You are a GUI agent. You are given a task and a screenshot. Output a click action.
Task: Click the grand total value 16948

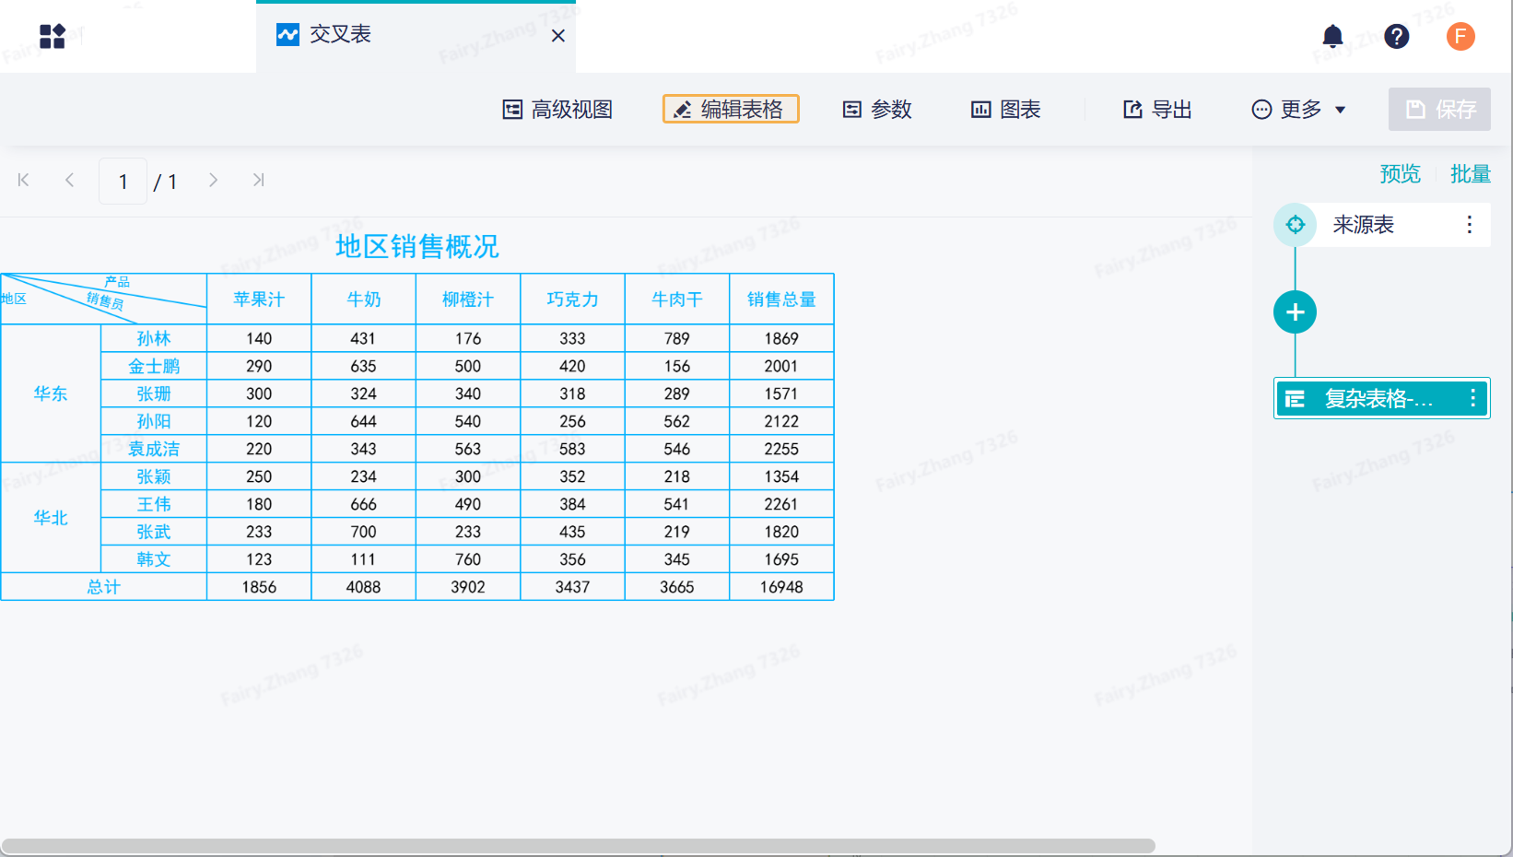(782, 587)
